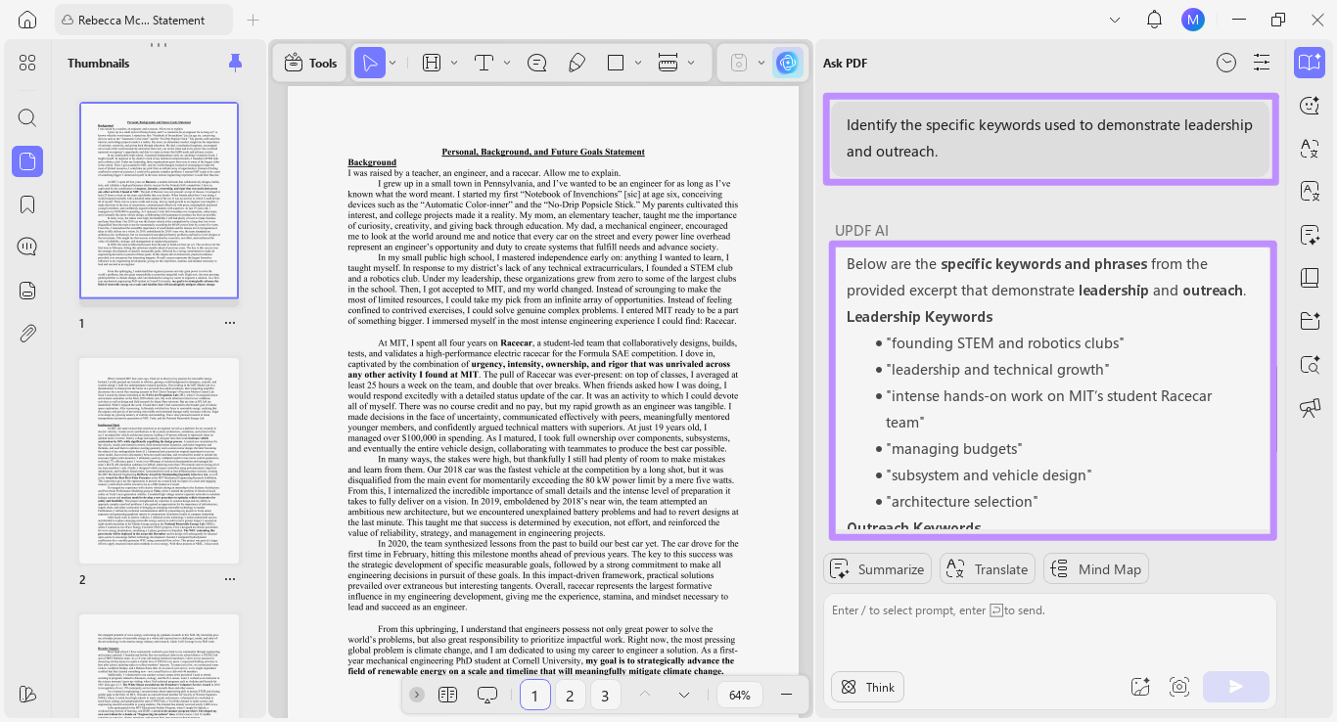Image resolution: width=1337 pixels, height=722 pixels.
Task: Add a new tab with plus
Action: tap(254, 20)
